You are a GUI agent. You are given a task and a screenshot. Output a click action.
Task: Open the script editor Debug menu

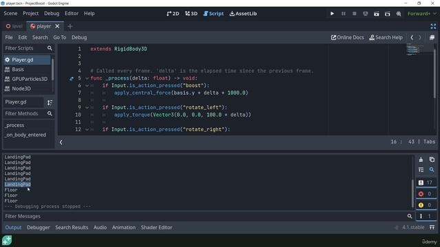[79, 37]
